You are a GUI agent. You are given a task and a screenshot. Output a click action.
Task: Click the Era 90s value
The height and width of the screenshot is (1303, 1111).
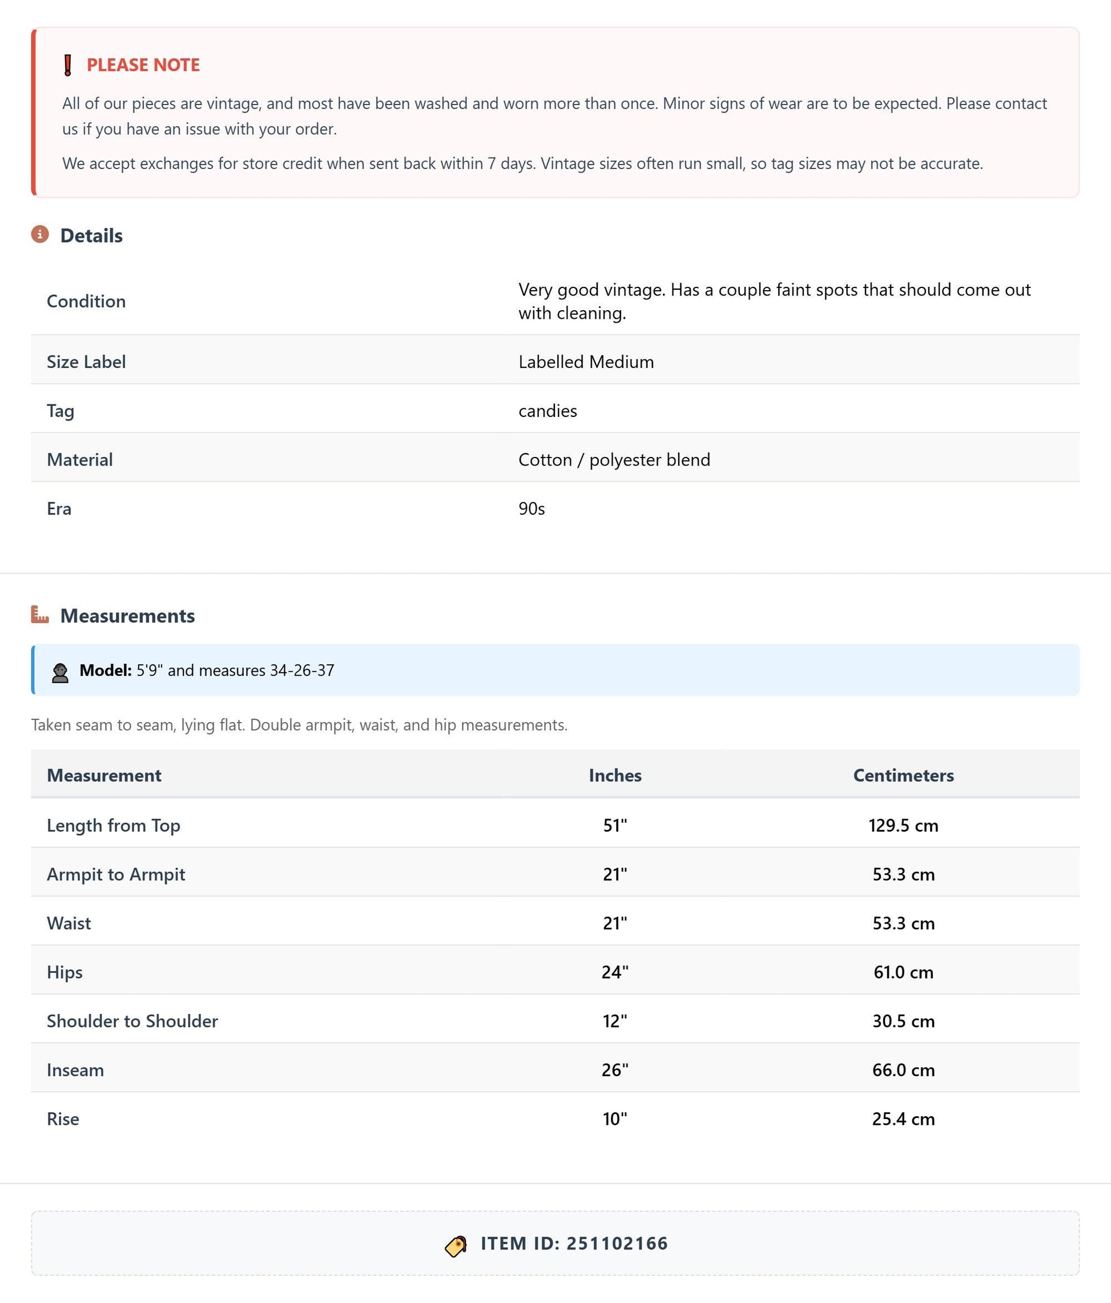[x=532, y=509]
